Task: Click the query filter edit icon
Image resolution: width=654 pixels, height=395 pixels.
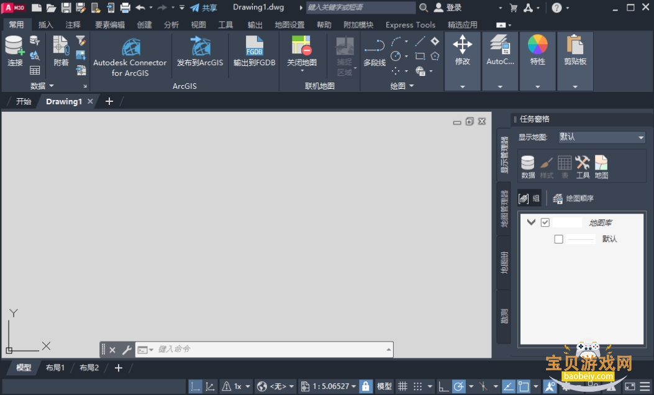Action: 81,40
